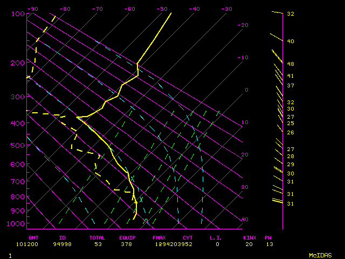
Task: Select the 500 pressure level label
Action: (18, 145)
